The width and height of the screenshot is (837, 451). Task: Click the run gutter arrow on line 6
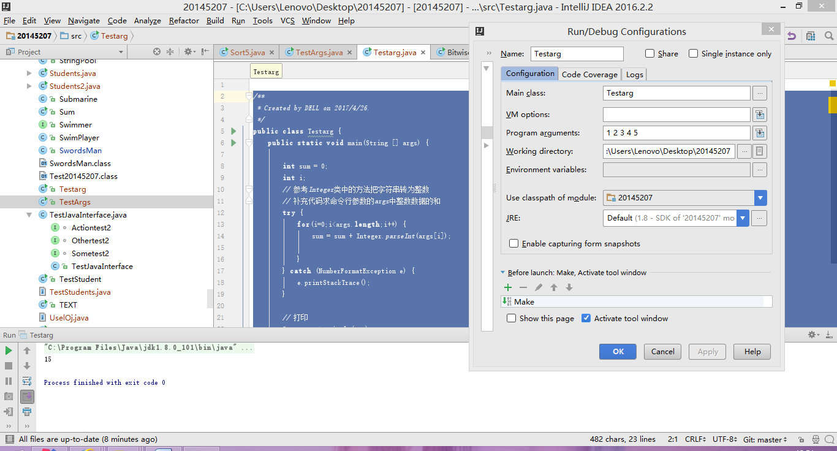(x=233, y=143)
